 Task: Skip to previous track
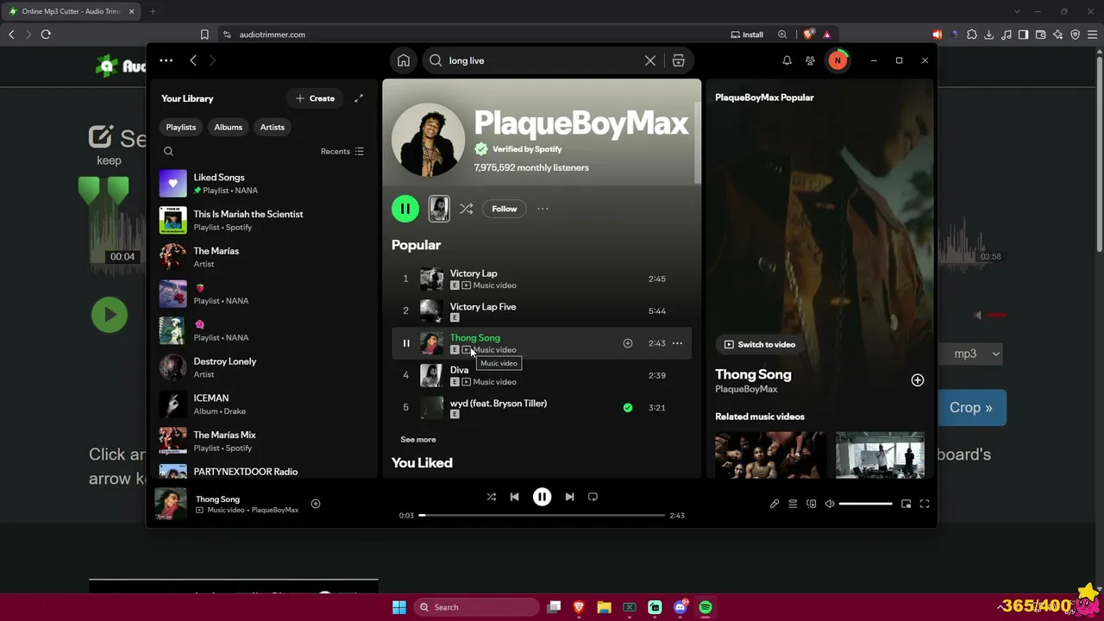pyautogui.click(x=515, y=497)
